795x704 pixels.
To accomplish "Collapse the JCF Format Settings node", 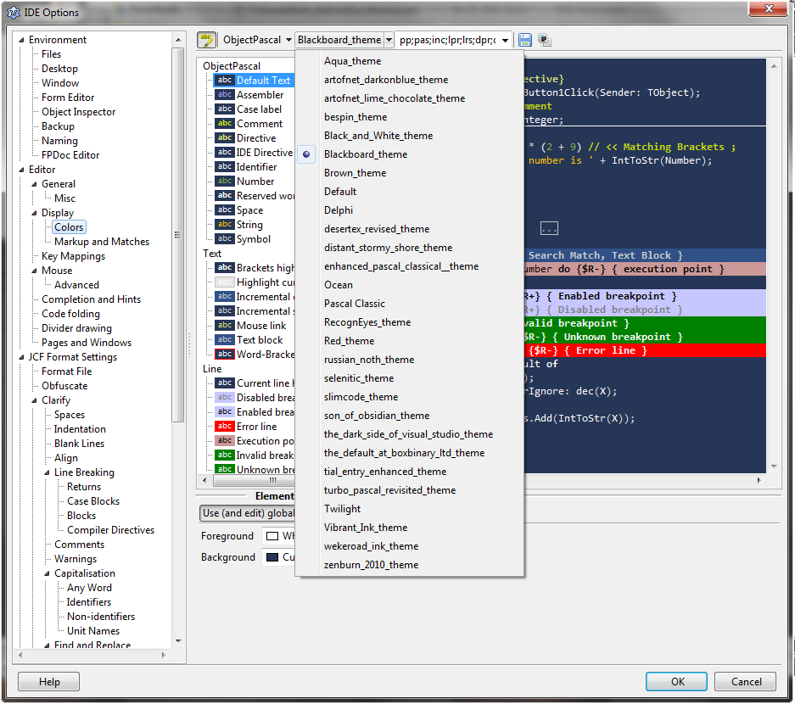I will [21, 357].
